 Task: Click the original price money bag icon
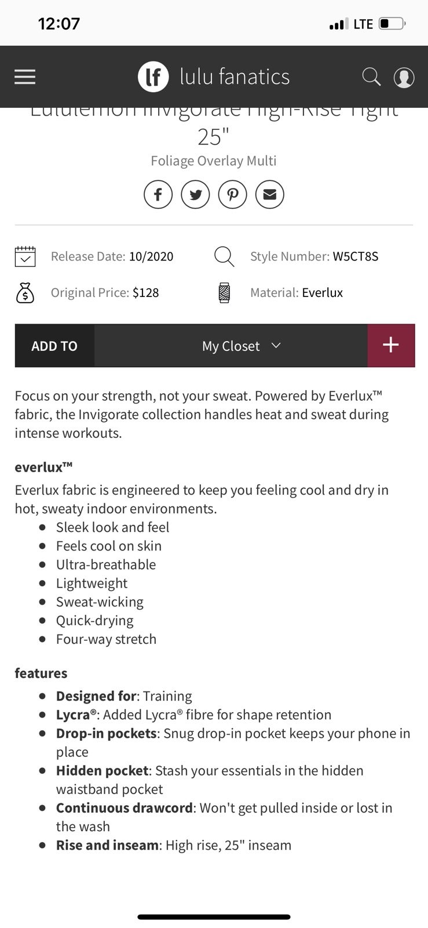coord(25,293)
